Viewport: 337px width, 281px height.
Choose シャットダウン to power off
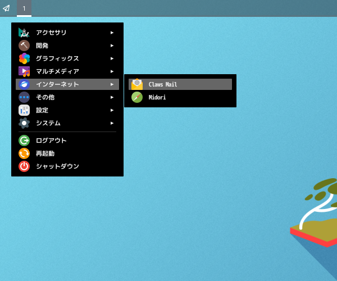click(x=67, y=166)
